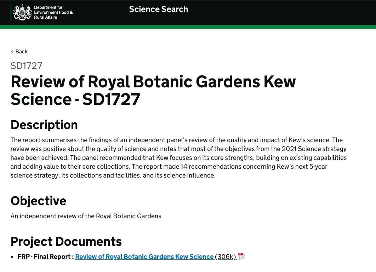
Task: Select the SD1727 project code caption
Action: click(x=27, y=66)
